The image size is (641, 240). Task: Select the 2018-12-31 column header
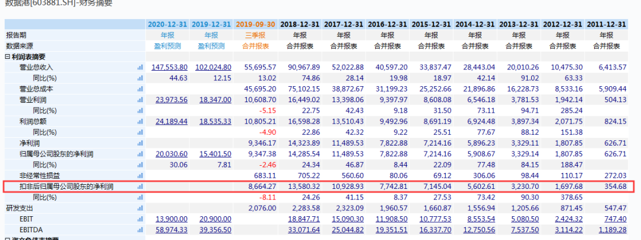[300, 24]
